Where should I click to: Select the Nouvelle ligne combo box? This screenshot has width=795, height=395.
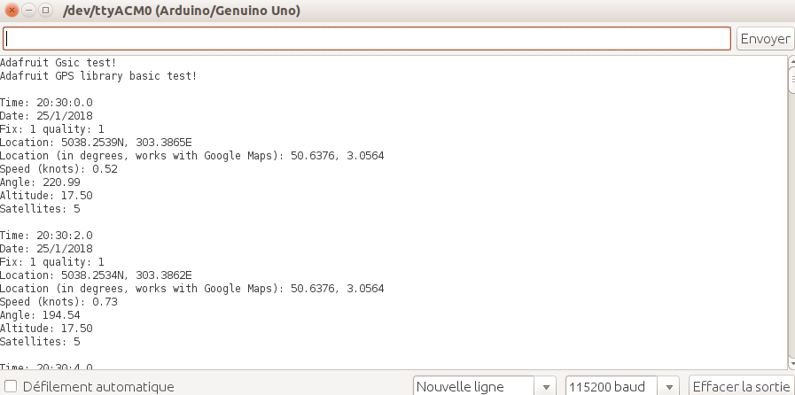474,387
